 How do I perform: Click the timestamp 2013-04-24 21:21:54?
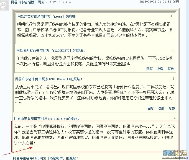point(155,2)
